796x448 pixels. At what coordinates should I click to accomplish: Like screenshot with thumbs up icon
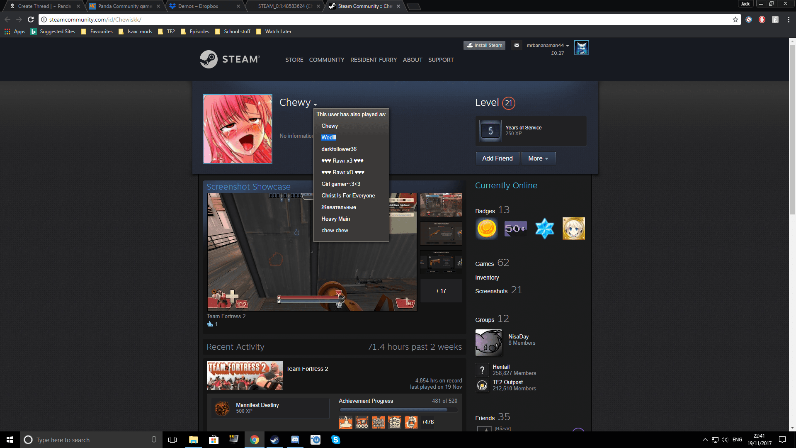pyautogui.click(x=210, y=324)
